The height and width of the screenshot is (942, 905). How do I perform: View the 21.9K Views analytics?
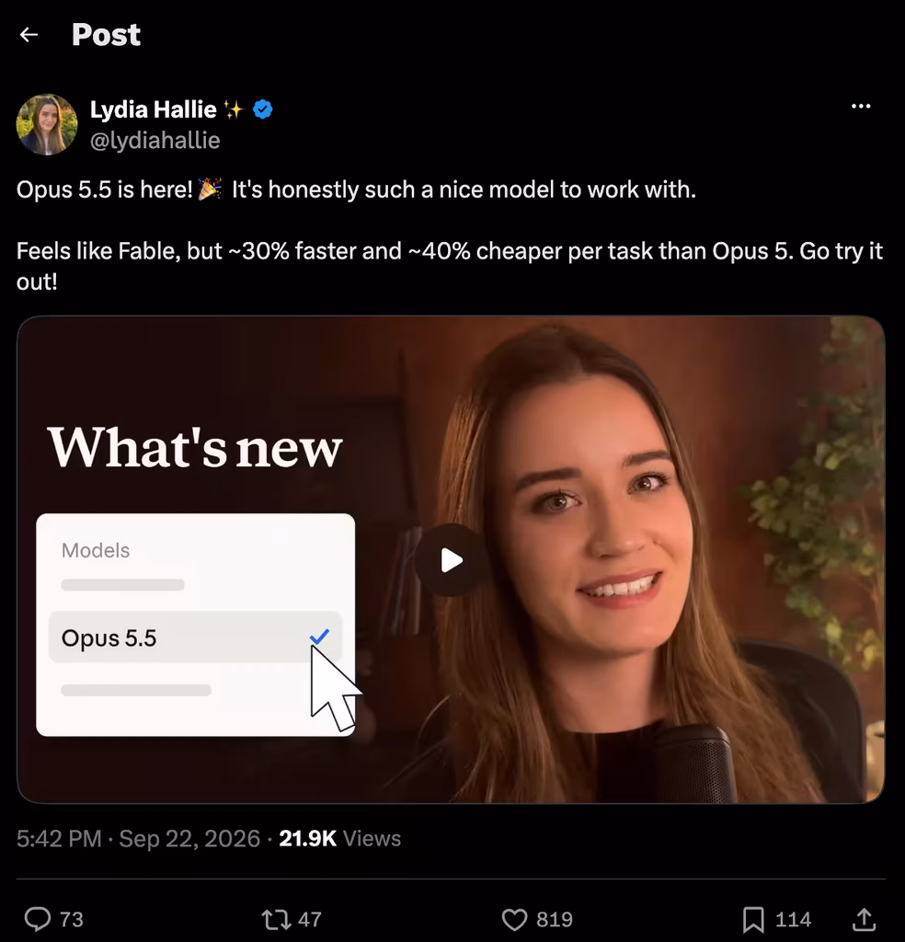pyautogui.click(x=340, y=839)
